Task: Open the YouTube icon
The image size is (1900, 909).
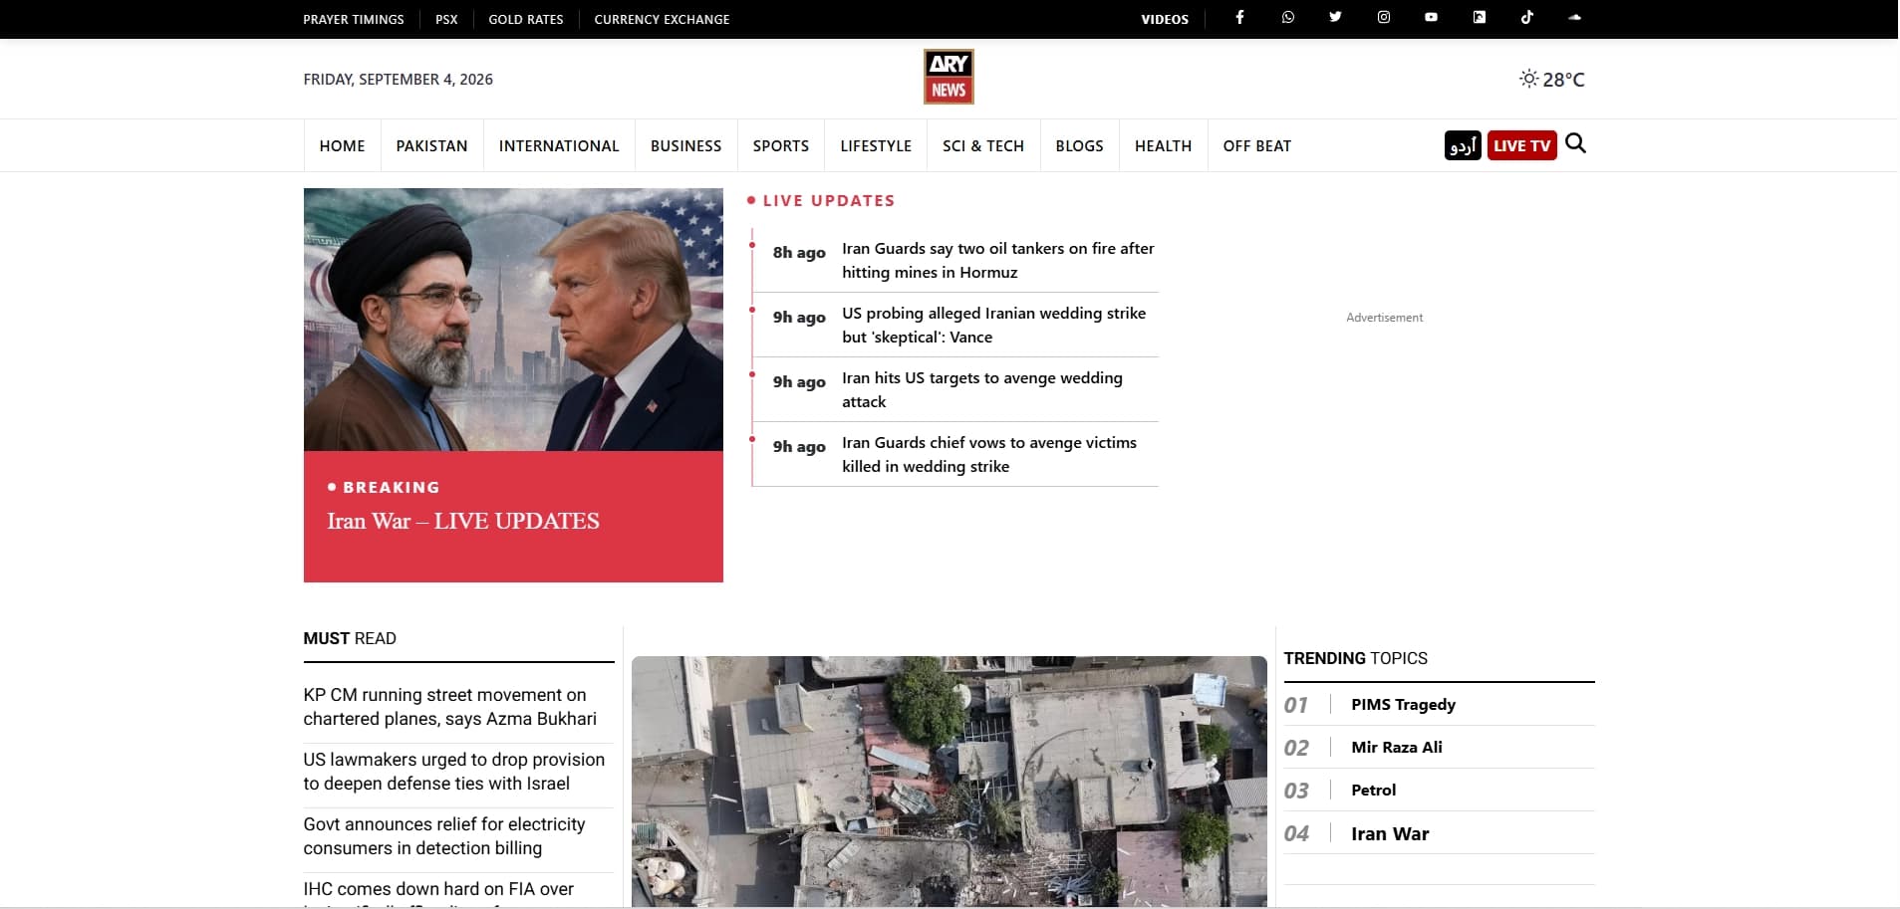Action: 1431,18
